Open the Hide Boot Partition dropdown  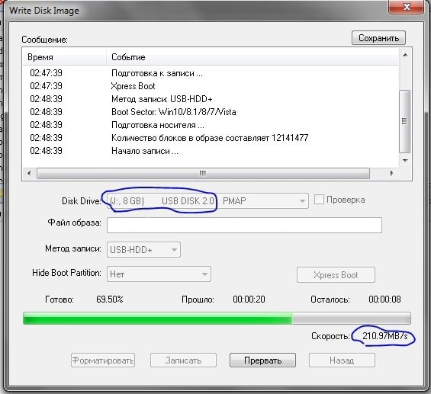tap(159, 274)
